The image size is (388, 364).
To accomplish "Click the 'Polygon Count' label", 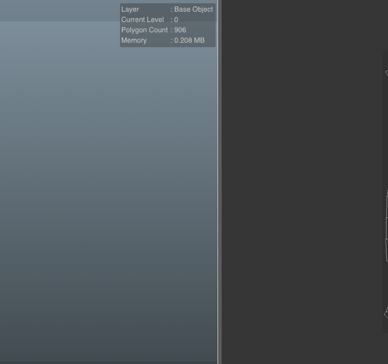I will click(145, 30).
